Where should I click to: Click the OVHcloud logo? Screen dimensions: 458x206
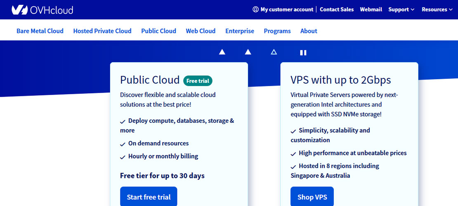(x=42, y=9)
